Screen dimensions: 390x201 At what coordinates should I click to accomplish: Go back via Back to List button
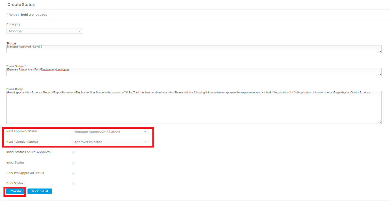pyautogui.click(x=40, y=191)
